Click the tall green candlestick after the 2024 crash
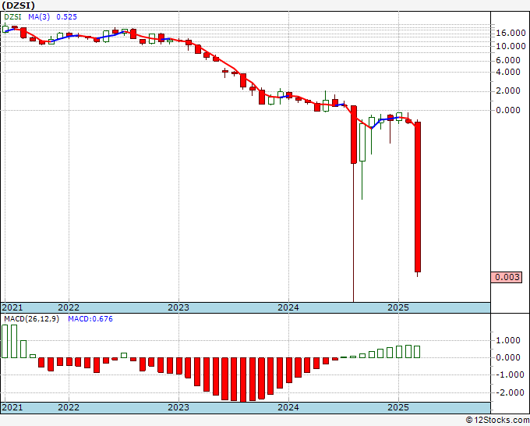This screenshot has height=426, width=530. tap(362, 143)
